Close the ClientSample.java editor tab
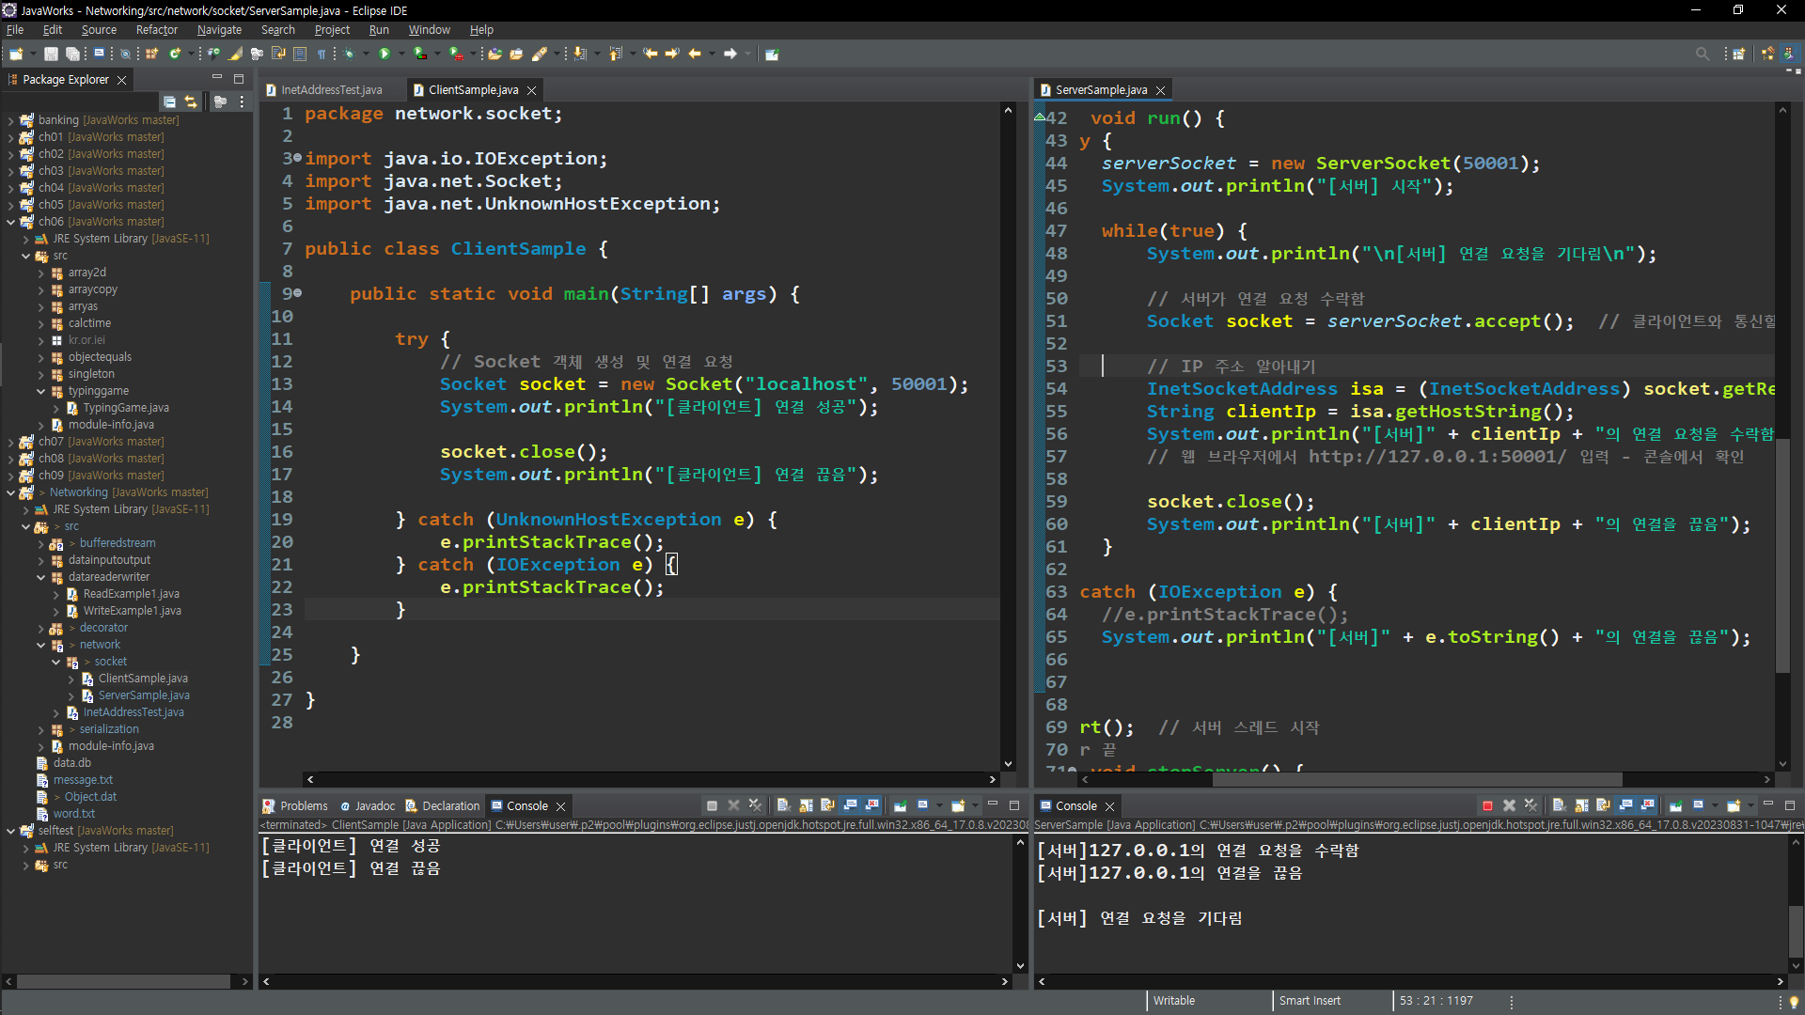Viewport: 1805px width, 1015px height. (532, 90)
